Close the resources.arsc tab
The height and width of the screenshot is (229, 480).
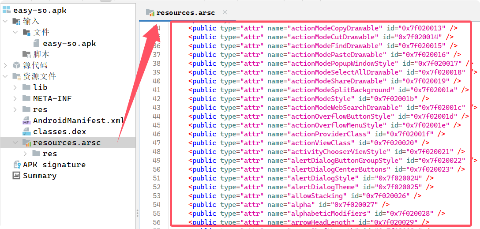coord(225,12)
